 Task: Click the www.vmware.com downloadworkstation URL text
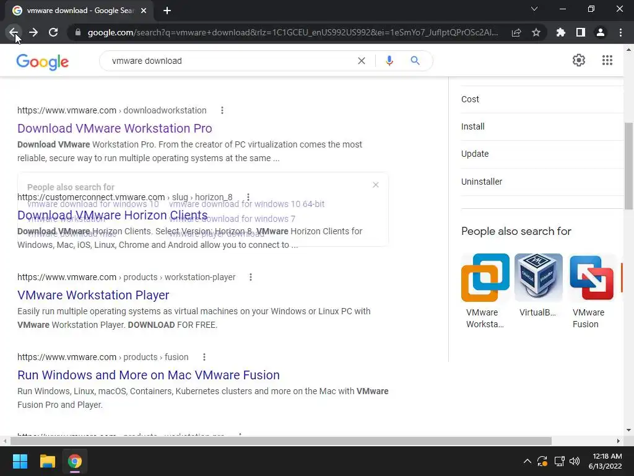click(x=111, y=110)
